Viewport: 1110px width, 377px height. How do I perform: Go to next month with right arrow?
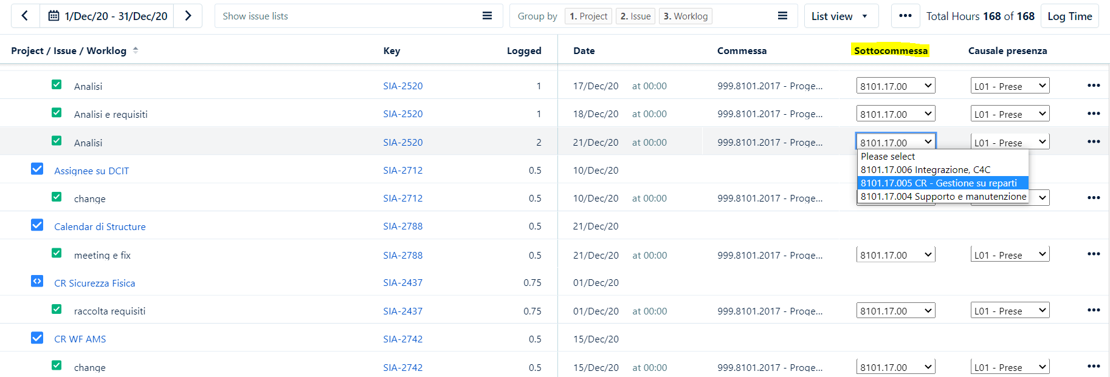[x=188, y=16]
